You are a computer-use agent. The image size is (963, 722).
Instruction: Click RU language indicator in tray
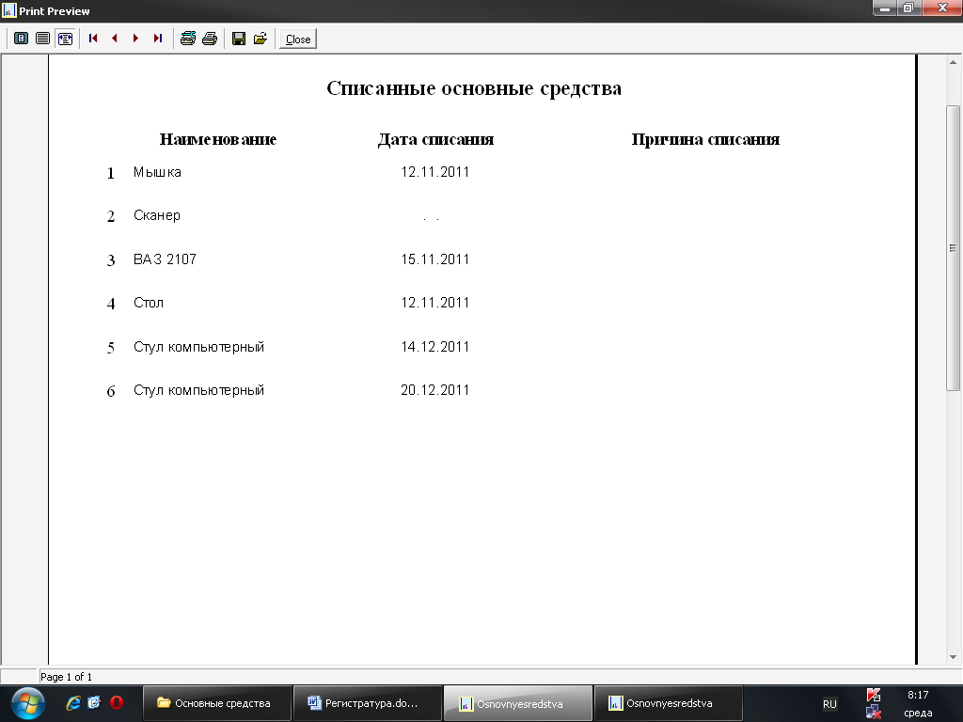[x=829, y=704]
